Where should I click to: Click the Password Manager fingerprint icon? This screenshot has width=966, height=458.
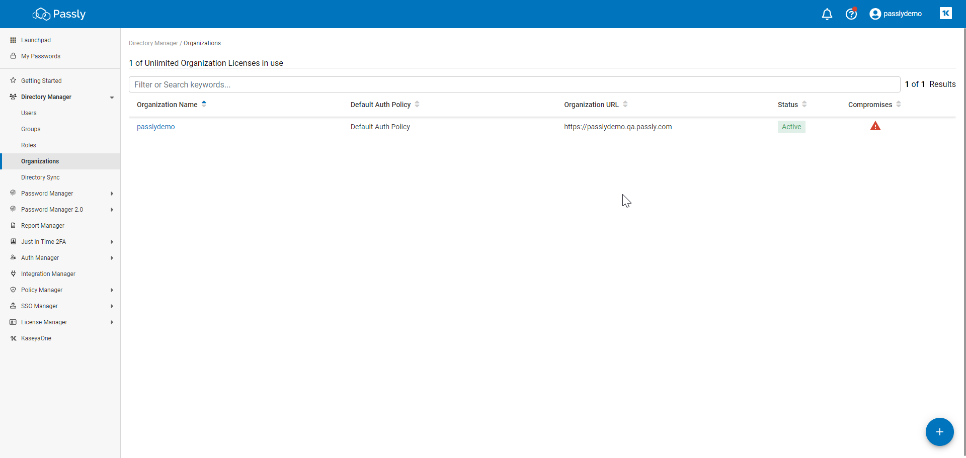click(x=13, y=193)
